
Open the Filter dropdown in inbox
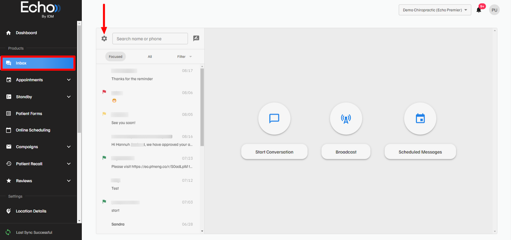185,57
